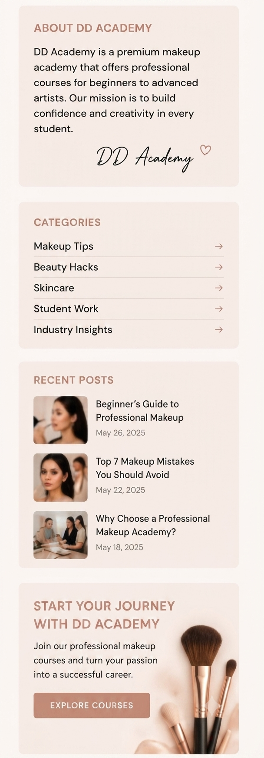
Task: Open Top 7 Makeup Mistakes post
Action: (x=145, y=468)
